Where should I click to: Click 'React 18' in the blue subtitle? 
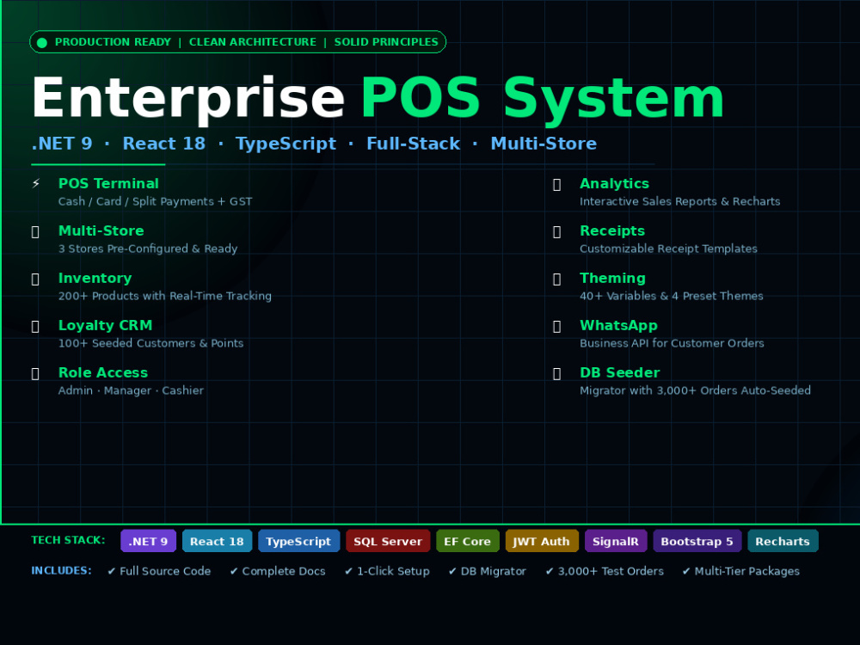(x=164, y=144)
